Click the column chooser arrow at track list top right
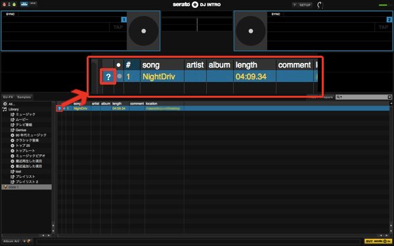 click(391, 104)
